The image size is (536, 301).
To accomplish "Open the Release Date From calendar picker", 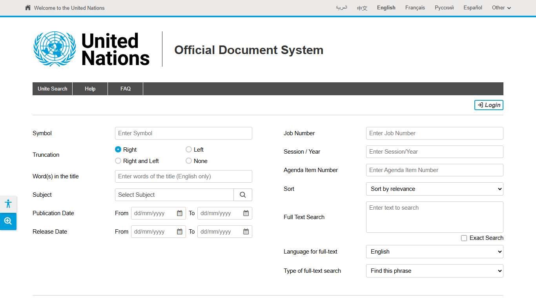I will point(180,231).
